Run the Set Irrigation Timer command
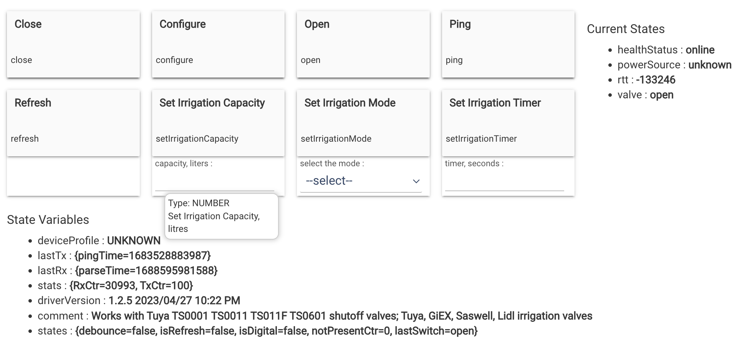Image resolution: width=742 pixels, height=354 pixels. pyautogui.click(x=508, y=123)
